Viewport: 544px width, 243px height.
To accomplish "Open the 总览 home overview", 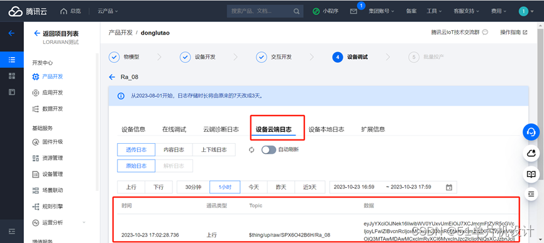I will coord(70,11).
